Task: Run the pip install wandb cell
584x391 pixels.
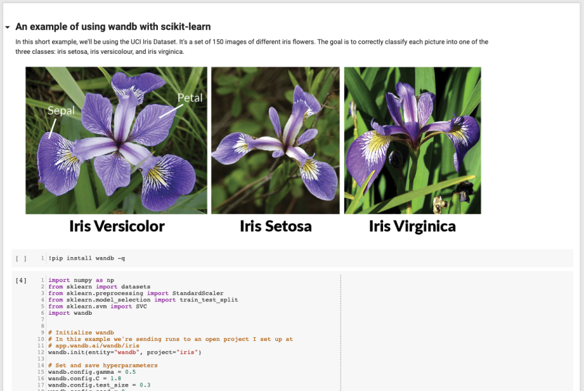Action: [21, 258]
